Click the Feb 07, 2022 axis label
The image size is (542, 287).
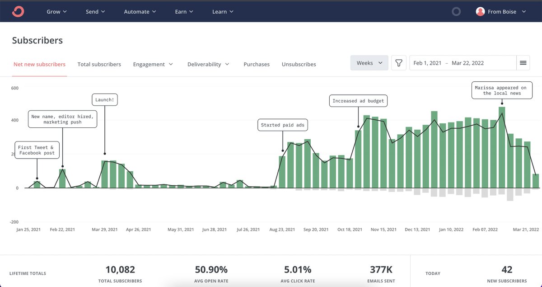pos(485,230)
